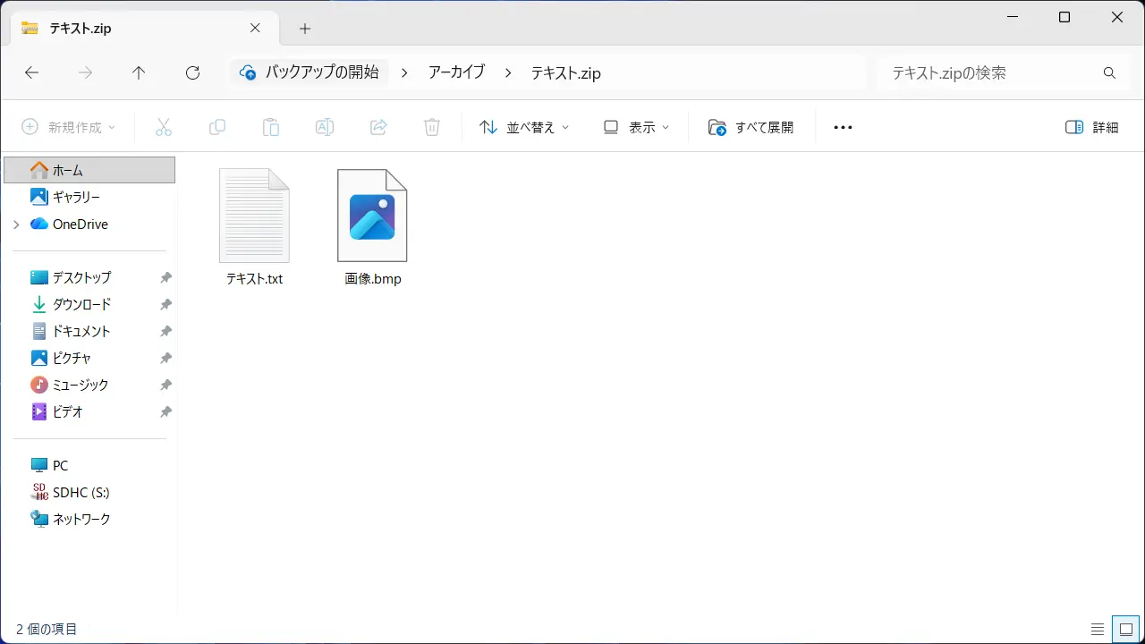Toggle the 詳細 details pane
1145x644 pixels.
[1090, 126]
